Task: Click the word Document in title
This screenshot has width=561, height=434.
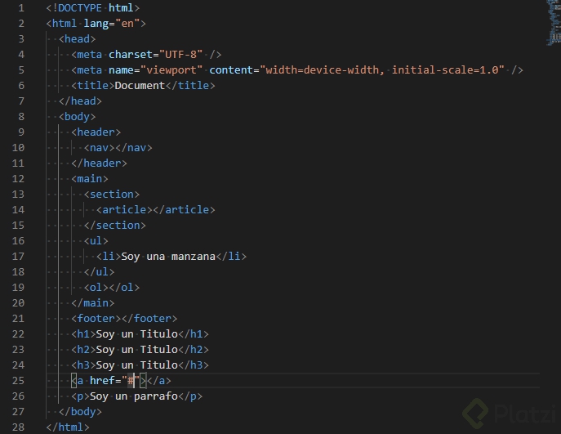Action: (140, 86)
